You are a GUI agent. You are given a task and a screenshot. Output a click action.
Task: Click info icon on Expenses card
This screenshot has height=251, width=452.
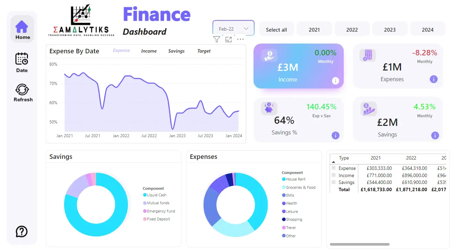point(433,79)
